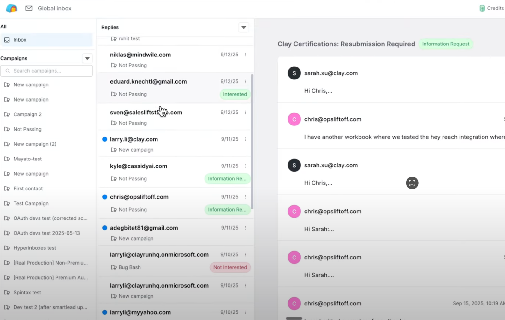Click unread blue dot on chris@opsliftoff.com reply
The width and height of the screenshot is (505, 320).
click(105, 197)
